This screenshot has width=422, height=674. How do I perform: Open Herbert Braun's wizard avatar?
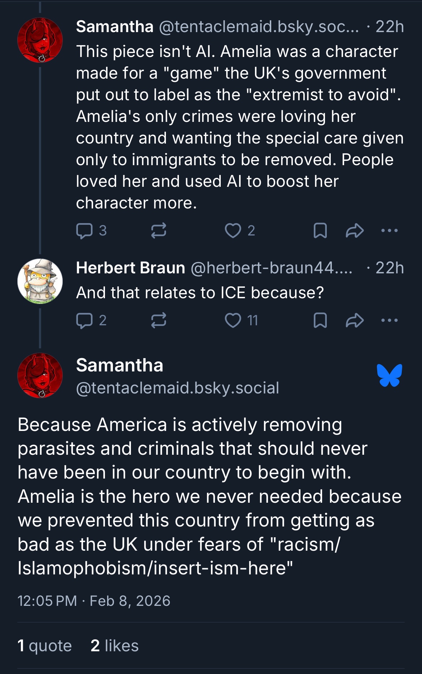pyautogui.click(x=40, y=281)
